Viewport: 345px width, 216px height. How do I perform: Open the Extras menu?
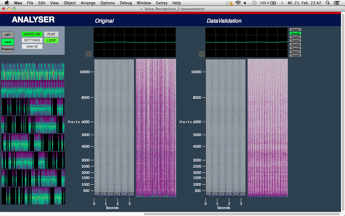click(162, 3)
